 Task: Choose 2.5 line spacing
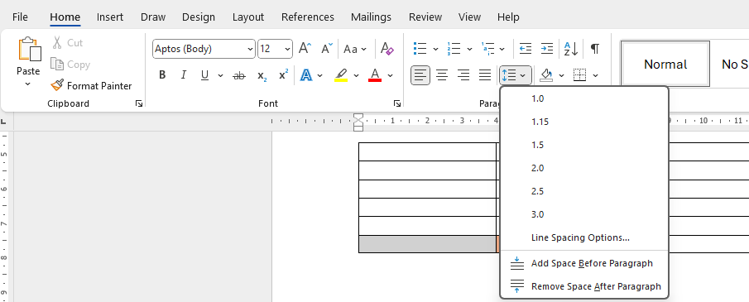click(x=583, y=191)
